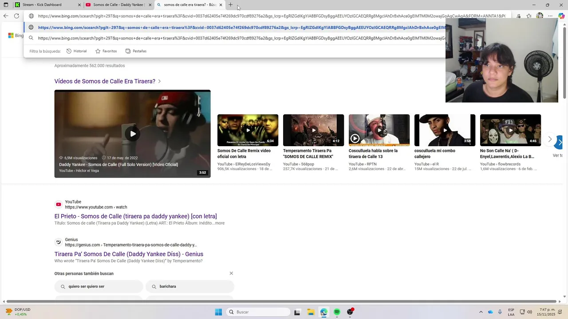This screenshot has width=568, height=319.
Task: Click the Genius favicon beside result
Action: 58,242
